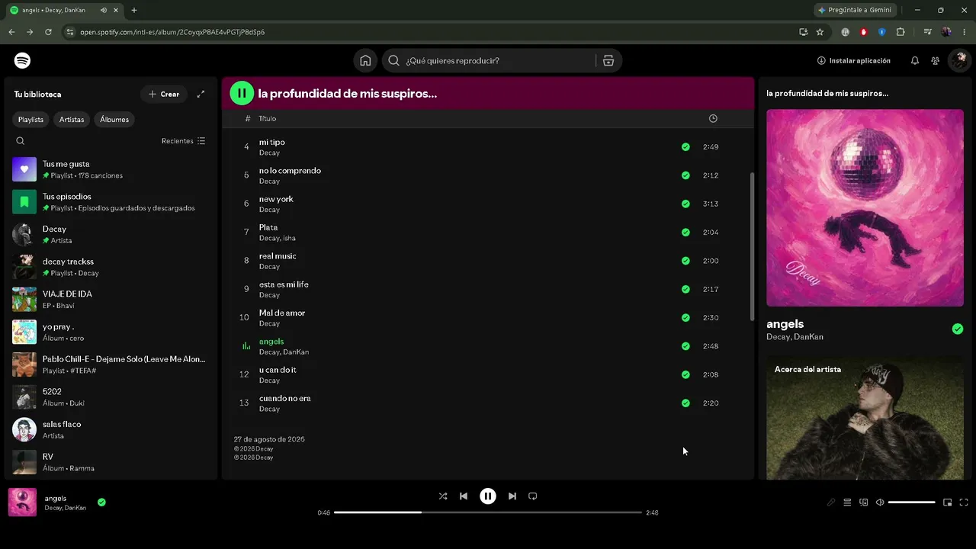Toggle shuffle mode
976x549 pixels.
click(x=443, y=496)
